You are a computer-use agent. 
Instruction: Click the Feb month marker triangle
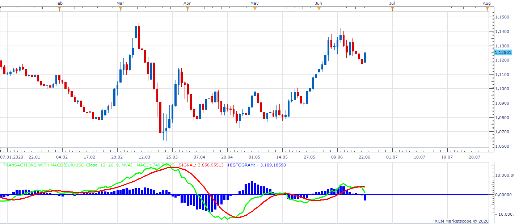coord(59,9)
